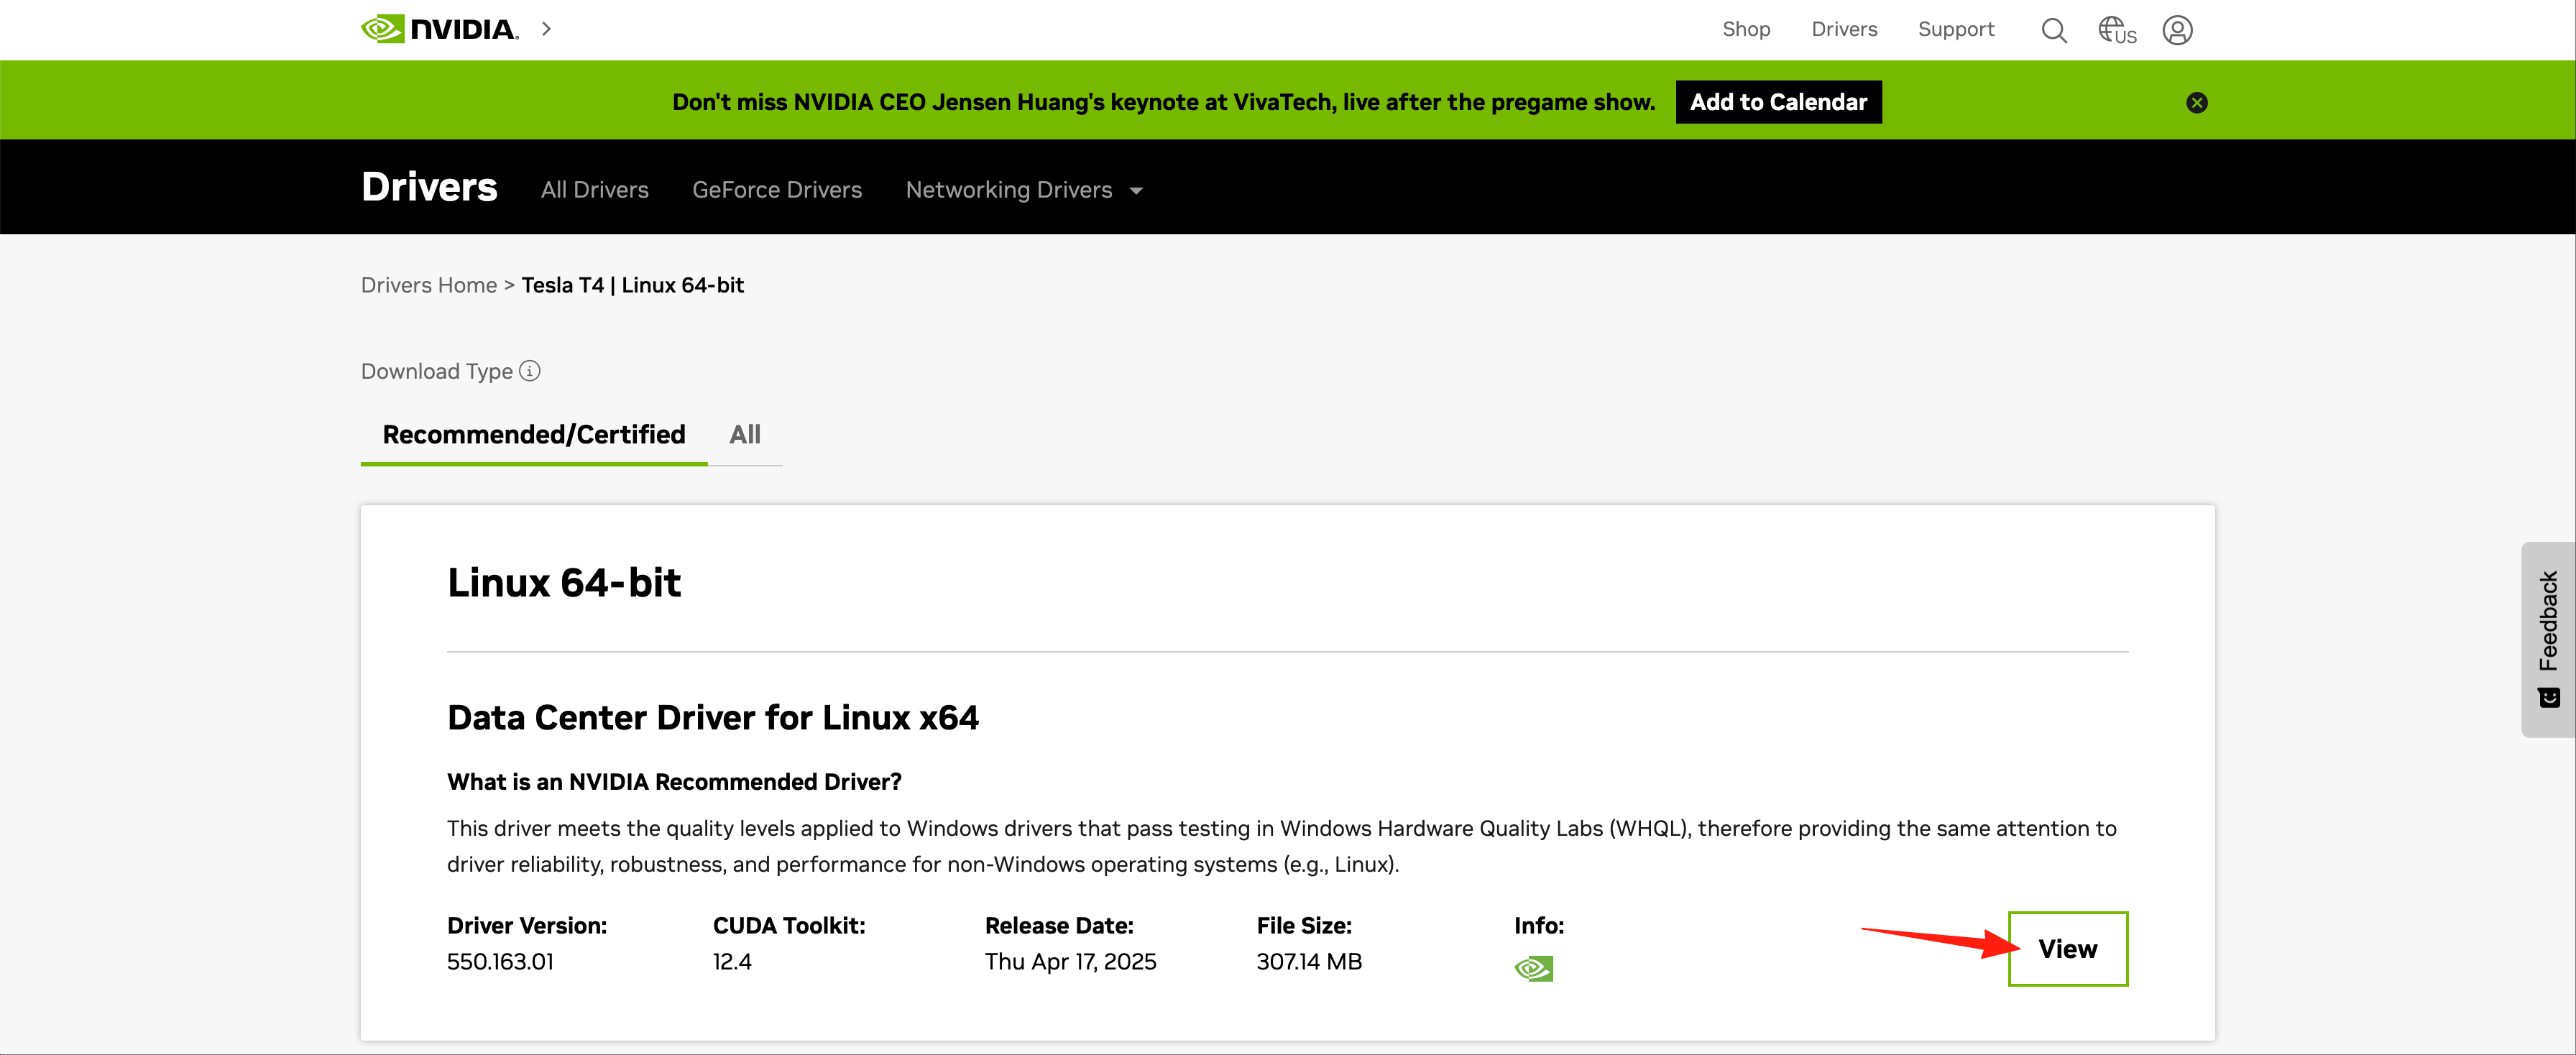Expand the chevron next to NVIDIA logo
Screen dimensions: 2576x1055
click(546, 29)
